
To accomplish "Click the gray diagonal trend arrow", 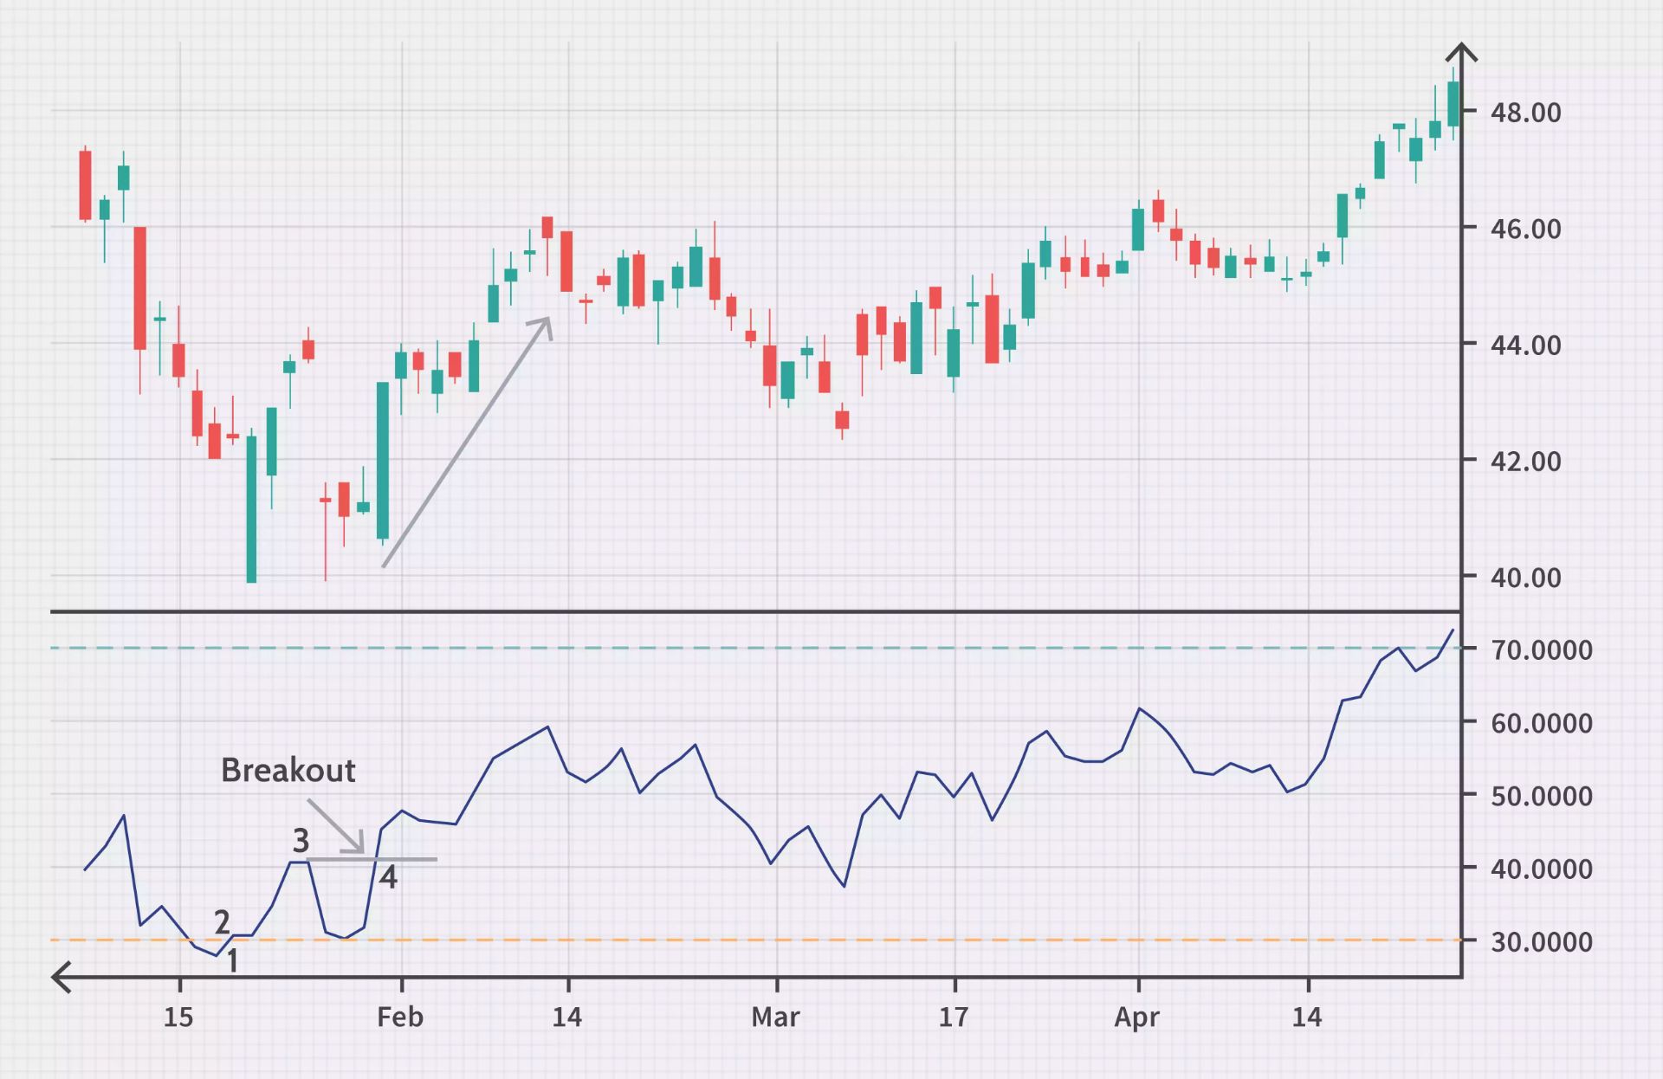I will [x=466, y=443].
